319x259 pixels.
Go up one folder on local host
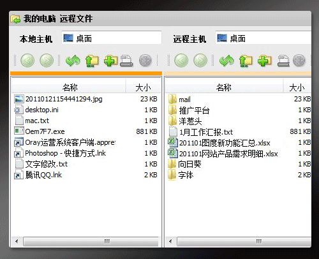click(x=92, y=61)
